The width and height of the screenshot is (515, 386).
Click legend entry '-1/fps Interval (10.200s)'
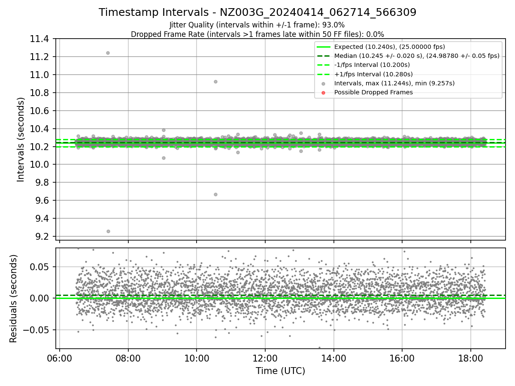point(372,65)
